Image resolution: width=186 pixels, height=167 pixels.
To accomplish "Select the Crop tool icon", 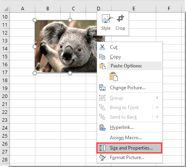I will point(121,18).
